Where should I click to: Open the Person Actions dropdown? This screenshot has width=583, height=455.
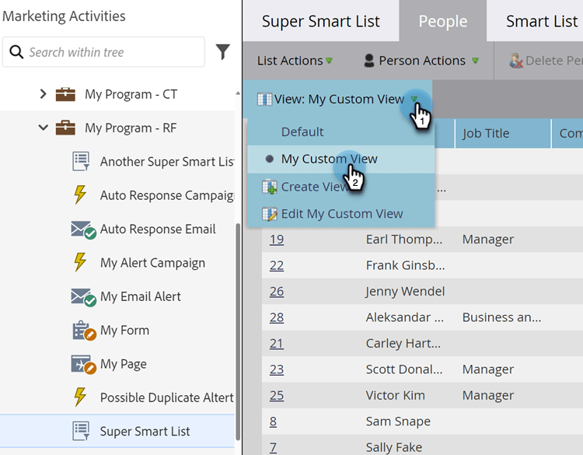[421, 61]
